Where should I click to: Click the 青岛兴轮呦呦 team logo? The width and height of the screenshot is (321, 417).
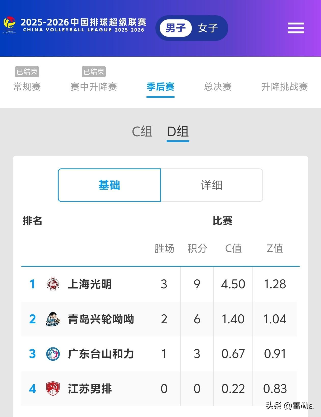[x=53, y=319]
